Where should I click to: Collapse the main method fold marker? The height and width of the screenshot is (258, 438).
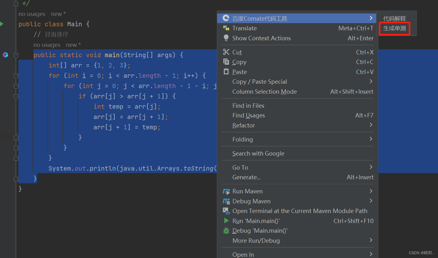16,55
